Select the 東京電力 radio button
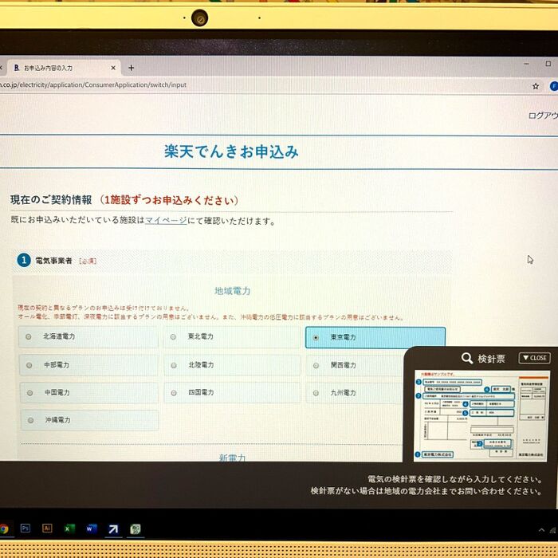 (316, 338)
